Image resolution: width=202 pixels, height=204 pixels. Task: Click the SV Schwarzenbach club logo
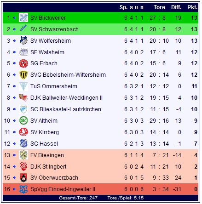click(x=23, y=29)
